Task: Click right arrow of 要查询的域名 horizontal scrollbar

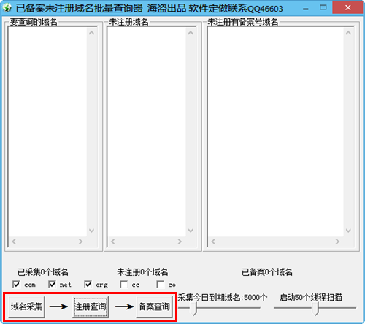Action: [x=81, y=242]
